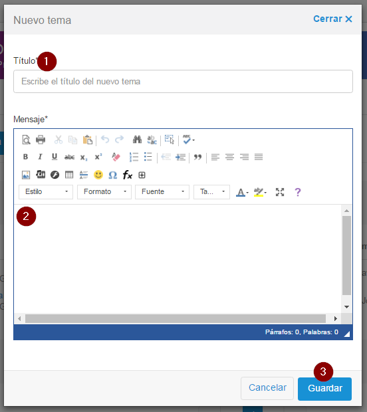Open the Fuente font dropdown
Viewport: 367px width, 412px height.
click(x=162, y=192)
